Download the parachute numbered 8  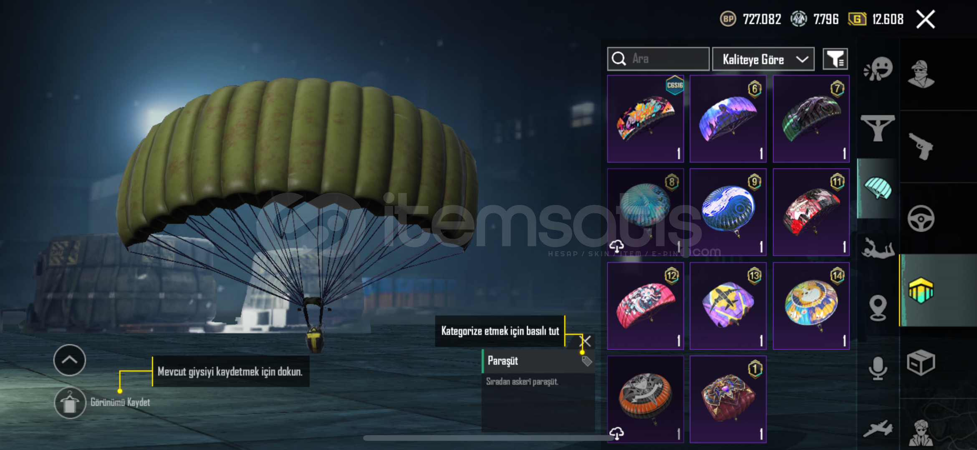pyautogui.click(x=616, y=246)
